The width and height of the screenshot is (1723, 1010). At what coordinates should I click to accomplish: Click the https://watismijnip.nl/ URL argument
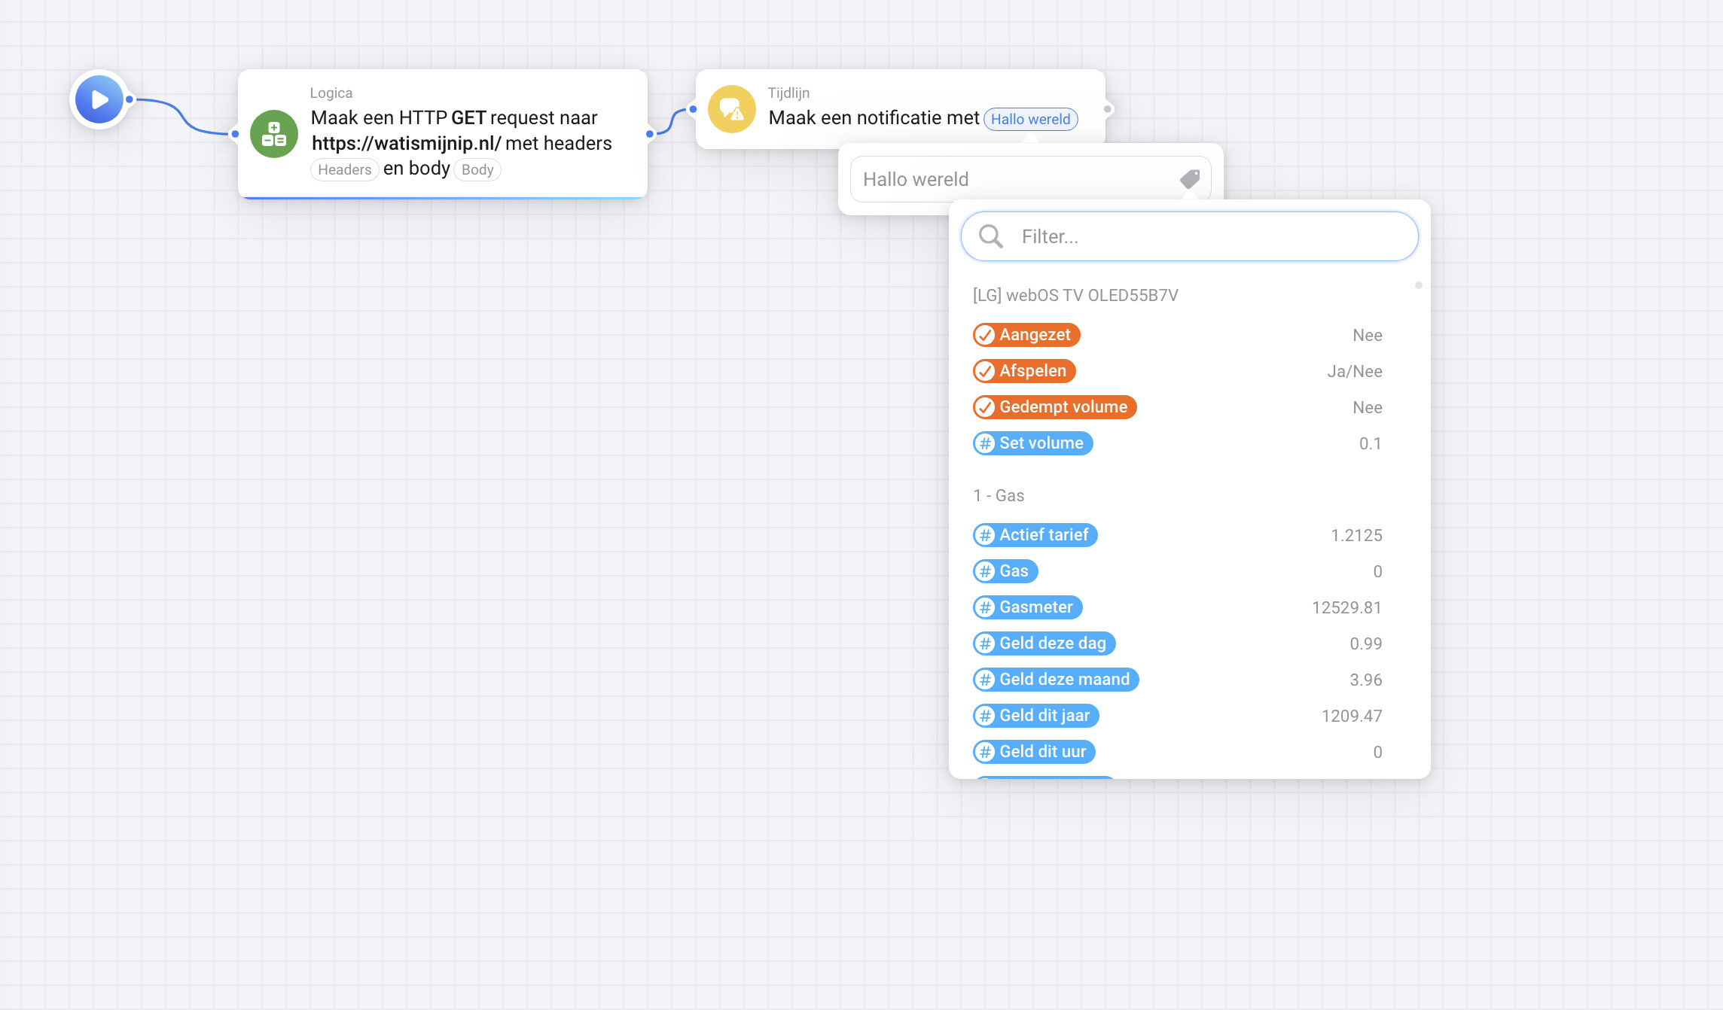pyautogui.click(x=406, y=143)
